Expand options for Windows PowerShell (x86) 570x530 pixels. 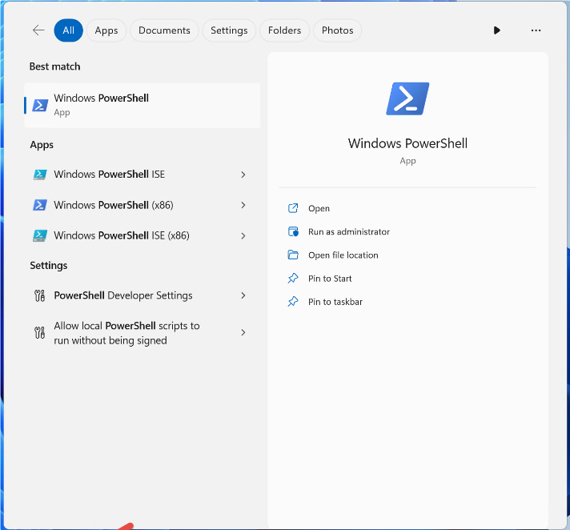coord(243,206)
